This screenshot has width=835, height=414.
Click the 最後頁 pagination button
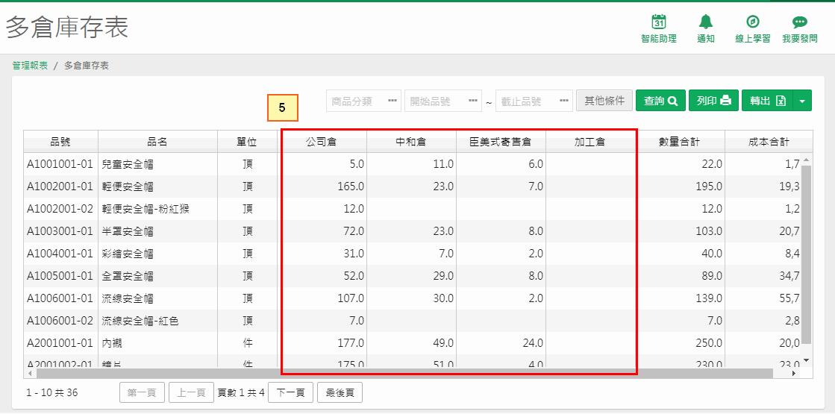[340, 392]
